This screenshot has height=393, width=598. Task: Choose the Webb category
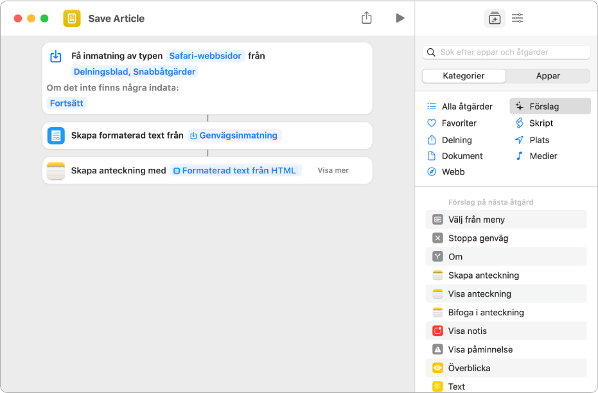point(453,171)
